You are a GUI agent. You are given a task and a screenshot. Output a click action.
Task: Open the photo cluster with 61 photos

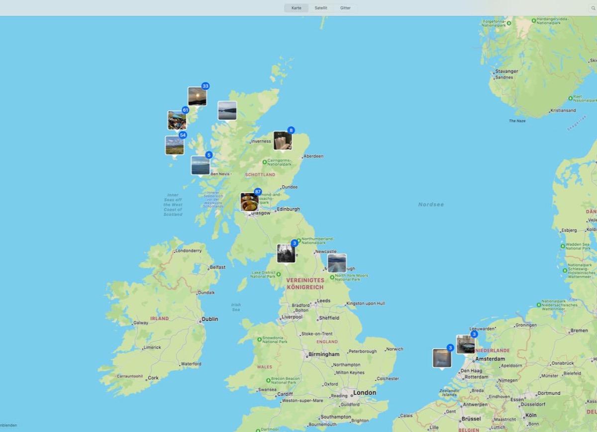point(177,121)
